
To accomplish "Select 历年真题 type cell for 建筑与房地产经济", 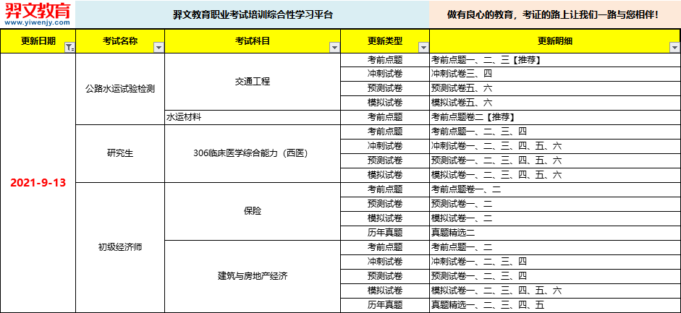I will pos(385,305).
